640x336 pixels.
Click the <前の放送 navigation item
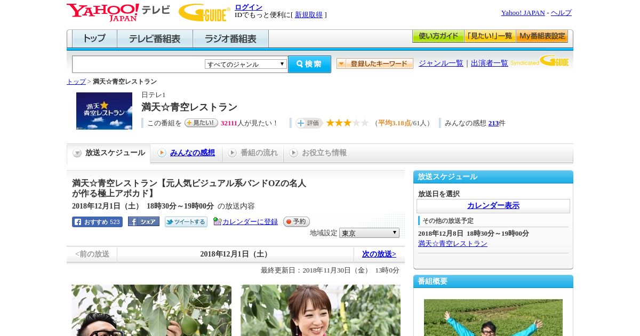pyautogui.click(x=92, y=254)
